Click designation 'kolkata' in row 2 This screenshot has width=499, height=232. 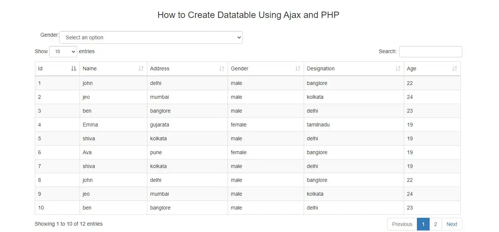click(x=315, y=97)
